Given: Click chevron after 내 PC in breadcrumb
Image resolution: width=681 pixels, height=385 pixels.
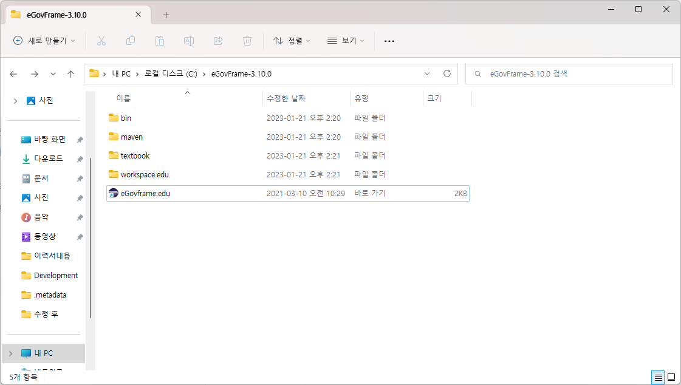Looking at the screenshot, I should [x=137, y=74].
